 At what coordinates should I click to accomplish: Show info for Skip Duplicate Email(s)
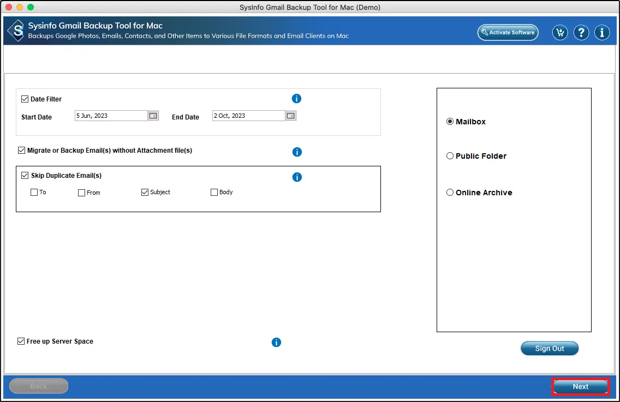297,177
